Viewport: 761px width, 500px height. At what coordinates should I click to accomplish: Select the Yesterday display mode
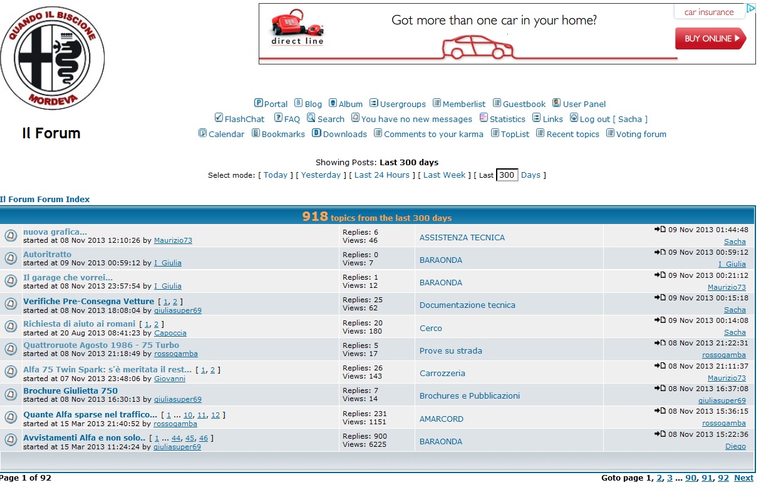tap(321, 175)
